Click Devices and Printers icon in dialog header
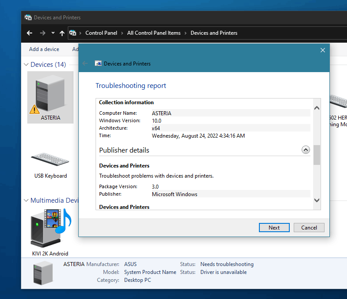Screen dimensions: 347x299 (x=98, y=63)
